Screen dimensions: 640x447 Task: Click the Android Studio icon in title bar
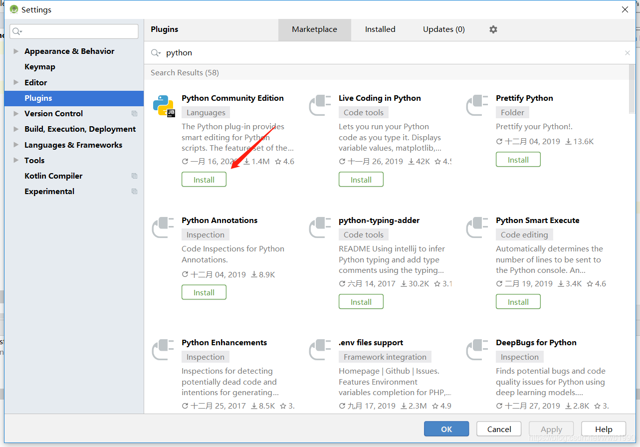[14, 9]
